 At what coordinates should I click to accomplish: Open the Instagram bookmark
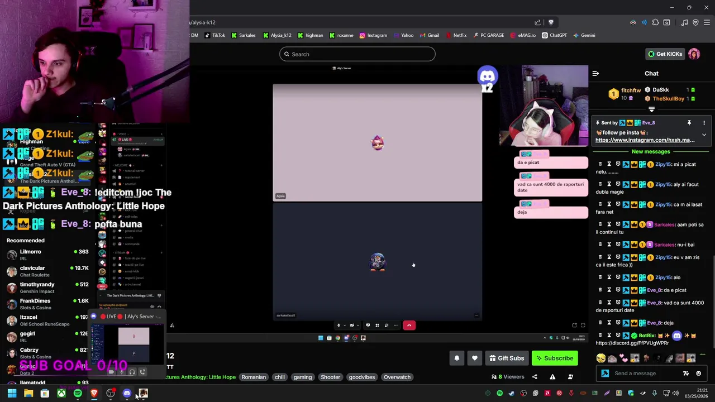[x=373, y=35]
